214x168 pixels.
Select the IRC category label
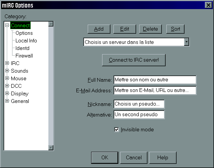15,63
